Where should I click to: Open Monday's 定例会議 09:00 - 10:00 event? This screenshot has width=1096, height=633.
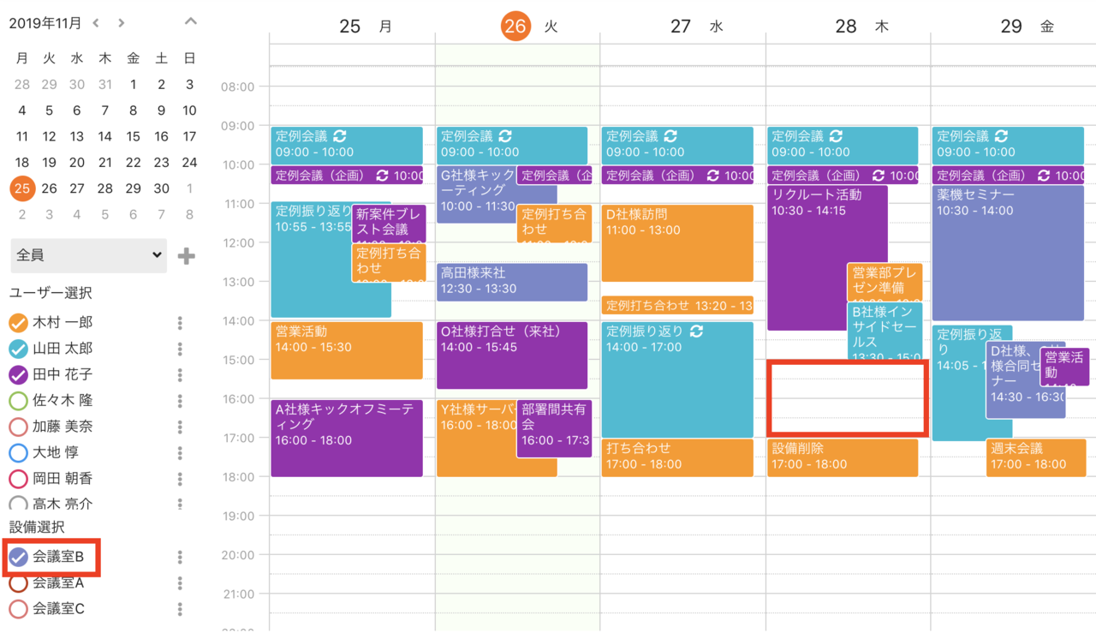coord(347,145)
